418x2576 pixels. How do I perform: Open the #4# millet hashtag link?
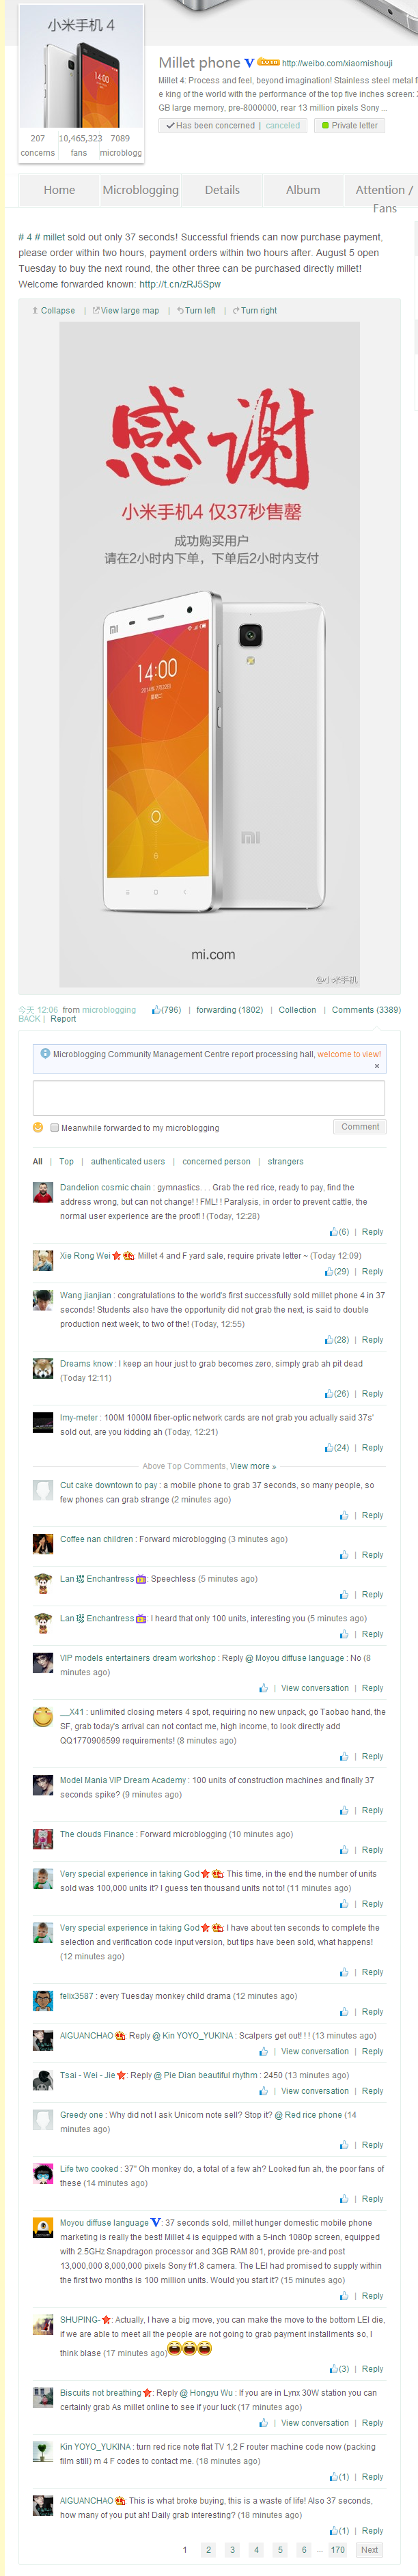point(41,237)
